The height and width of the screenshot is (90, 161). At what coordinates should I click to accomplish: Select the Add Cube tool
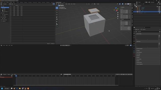(57, 26)
